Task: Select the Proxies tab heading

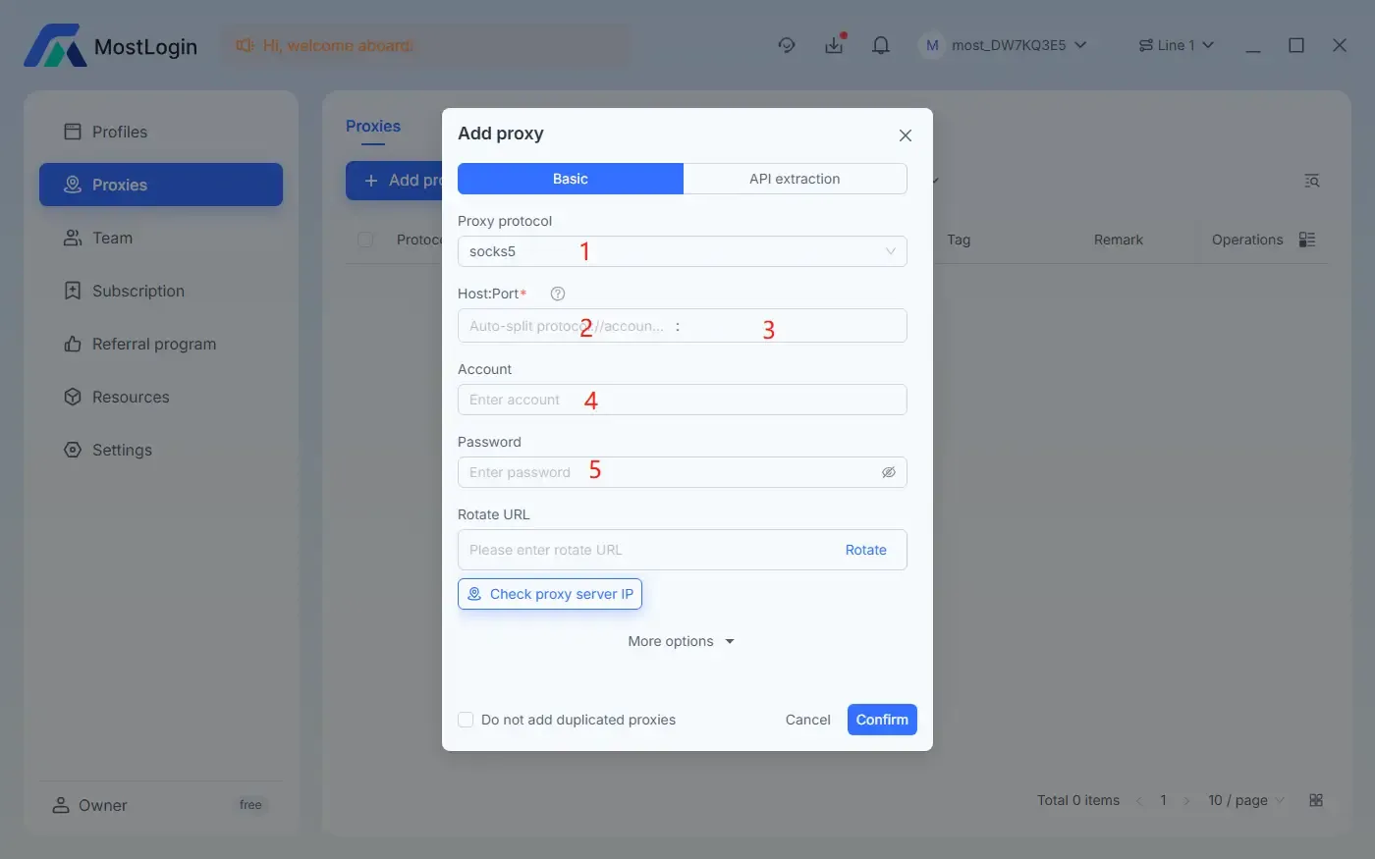Action: pyautogui.click(x=373, y=126)
